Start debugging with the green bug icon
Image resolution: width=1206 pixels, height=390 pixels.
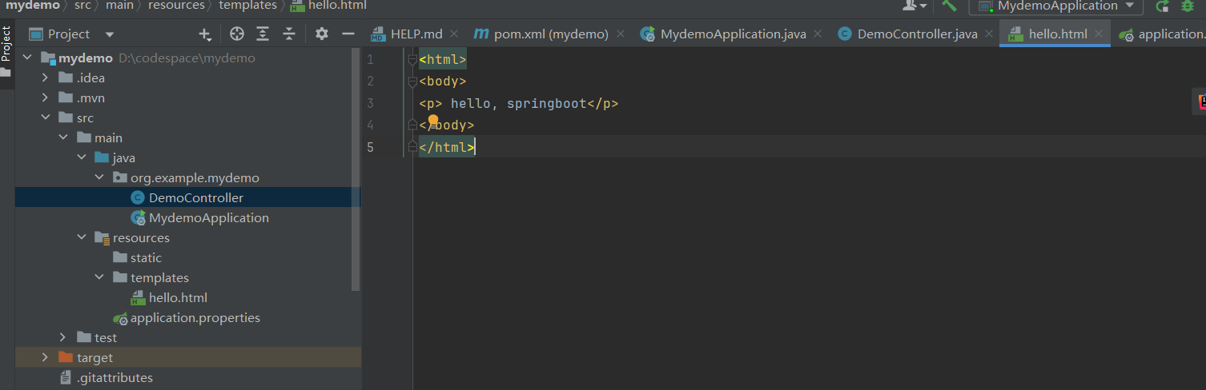[x=1188, y=6]
